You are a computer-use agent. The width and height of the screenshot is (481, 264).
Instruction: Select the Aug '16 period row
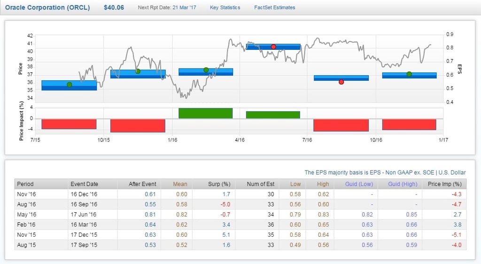(x=240, y=204)
